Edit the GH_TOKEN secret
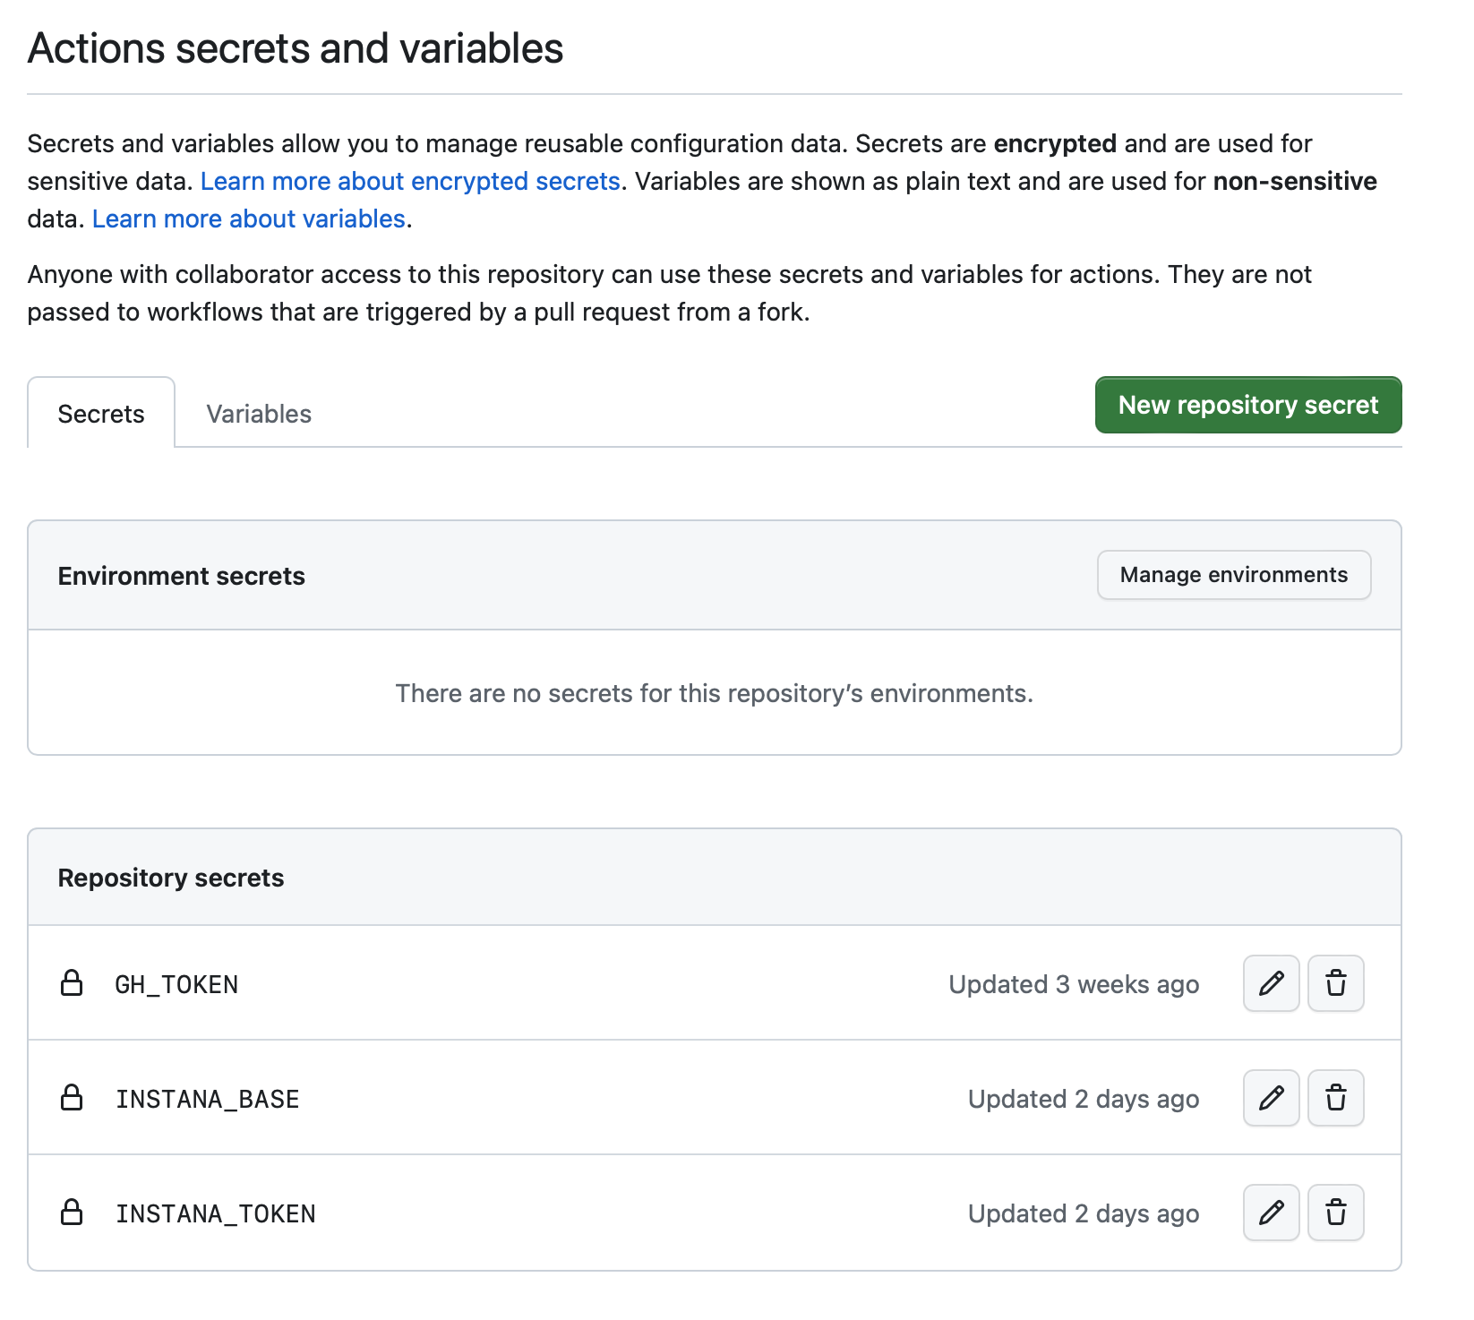1474x1320 pixels. 1271,983
